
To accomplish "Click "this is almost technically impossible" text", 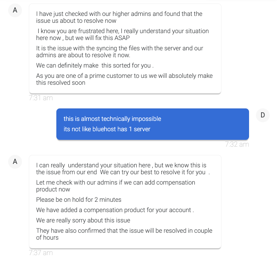I will 112,119.
